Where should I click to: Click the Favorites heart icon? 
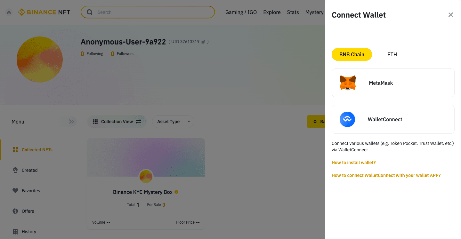point(15,190)
